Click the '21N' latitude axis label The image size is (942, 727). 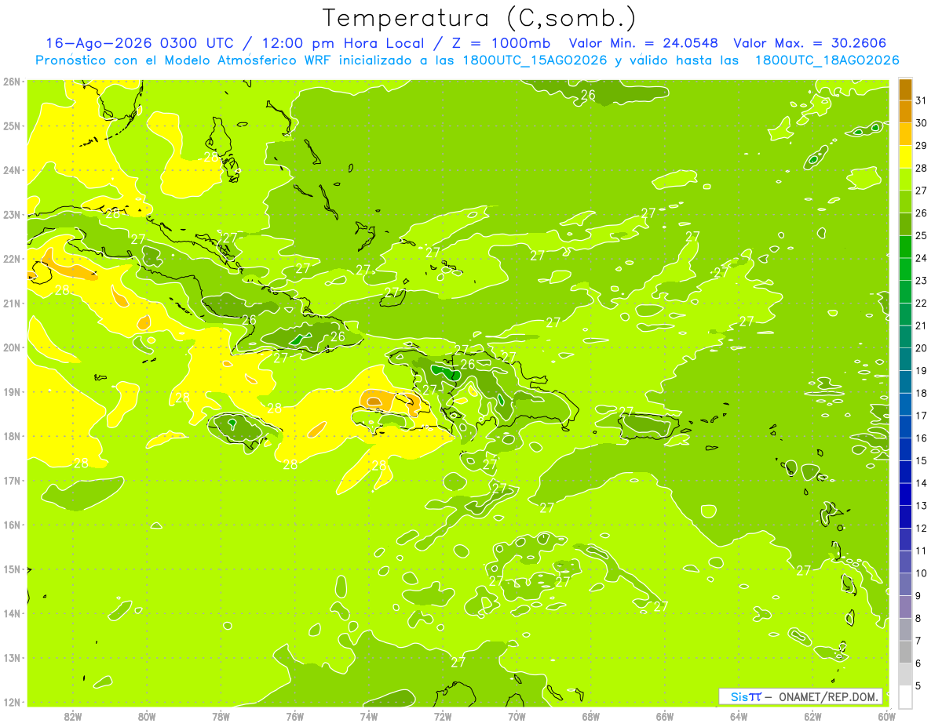pyautogui.click(x=11, y=303)
